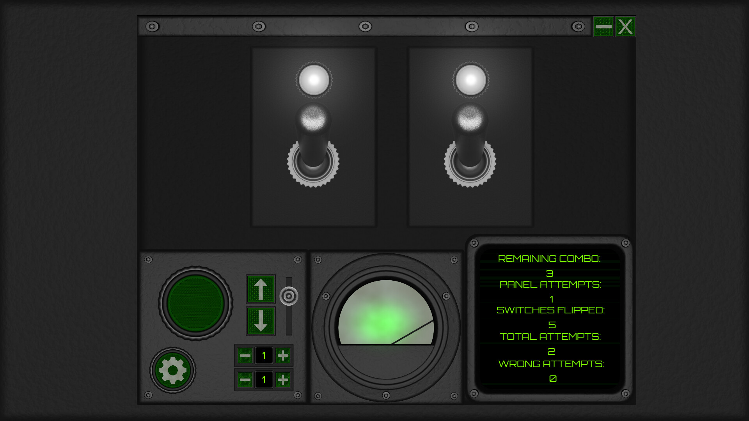Click the upper counter number field

coord(264,356)
